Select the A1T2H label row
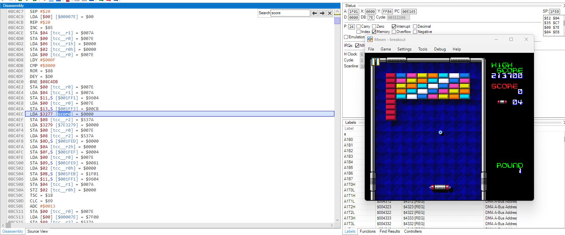 point(350,207)
